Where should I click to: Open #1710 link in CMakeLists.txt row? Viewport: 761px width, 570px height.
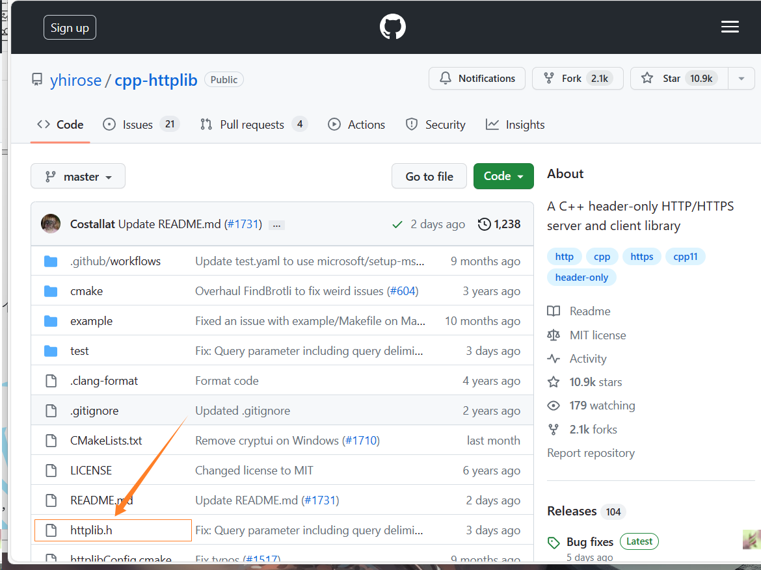pos(360,441)
